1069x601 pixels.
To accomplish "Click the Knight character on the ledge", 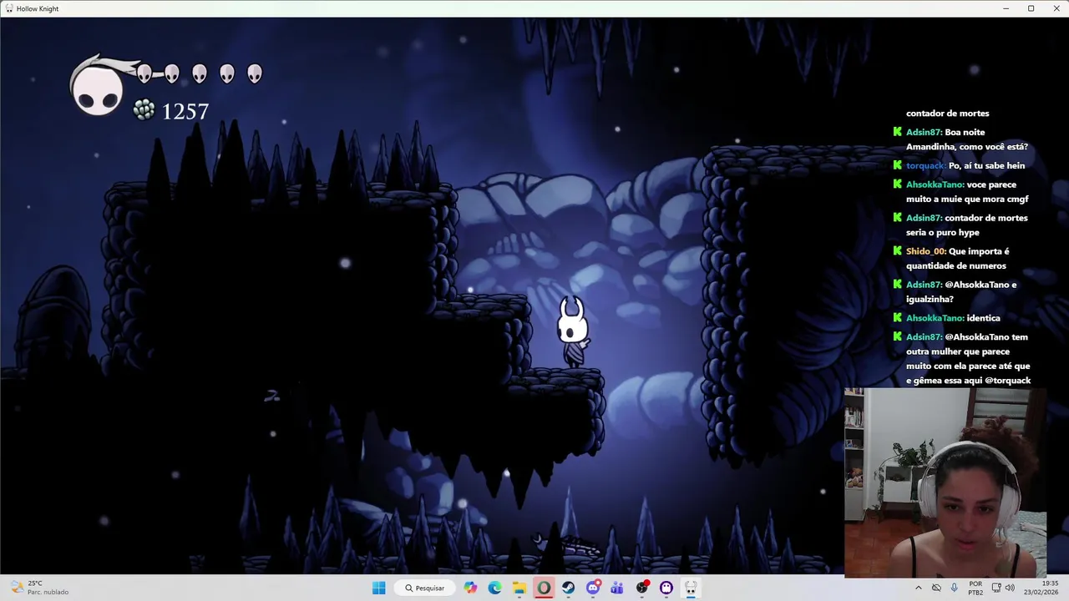I will coord(573,332).
